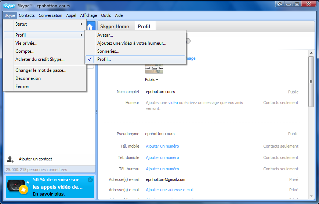Click Public label beside Nom complet

[x=293, y=92]
